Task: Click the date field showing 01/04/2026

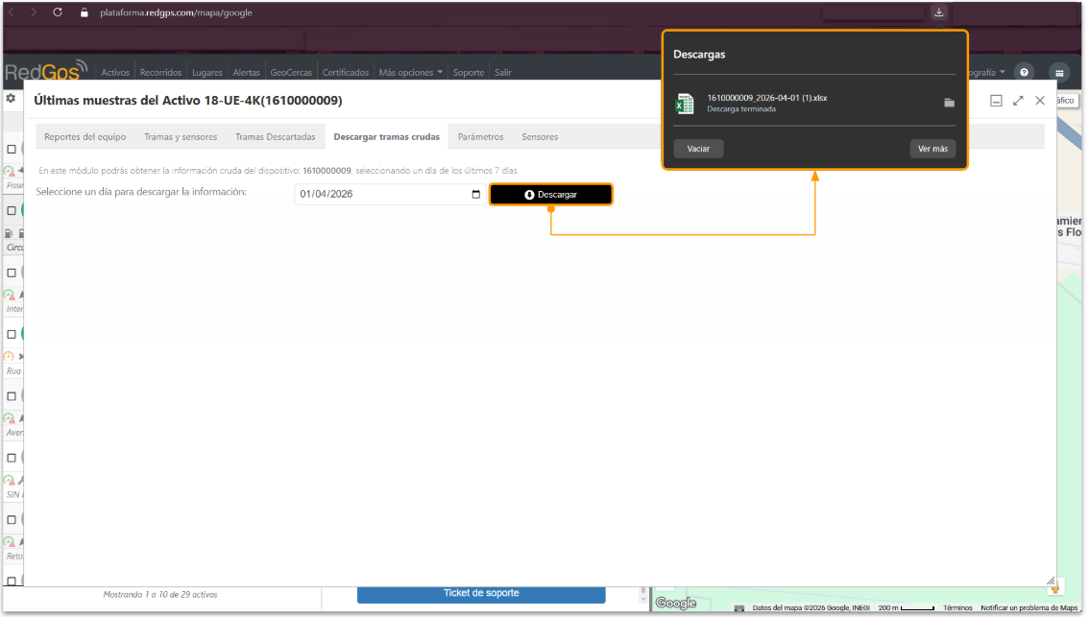Action: 390,194
